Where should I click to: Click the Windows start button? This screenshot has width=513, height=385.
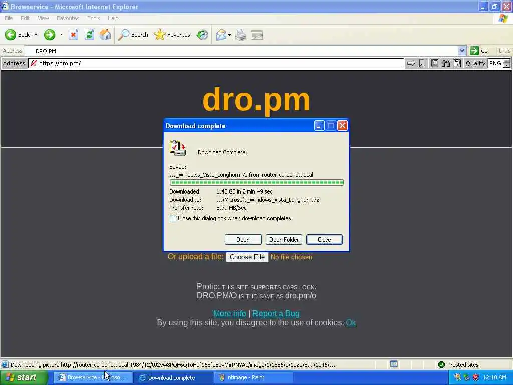tap(24, 377)
